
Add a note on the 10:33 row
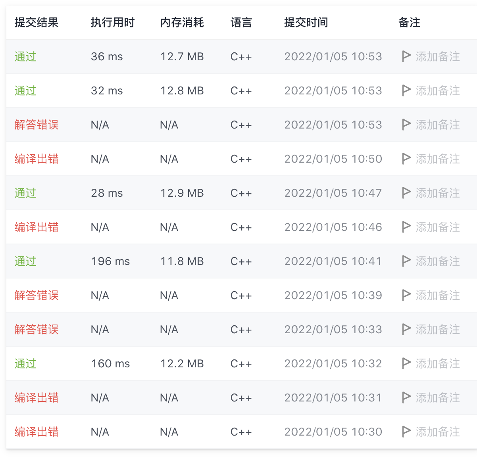point(438,330)
